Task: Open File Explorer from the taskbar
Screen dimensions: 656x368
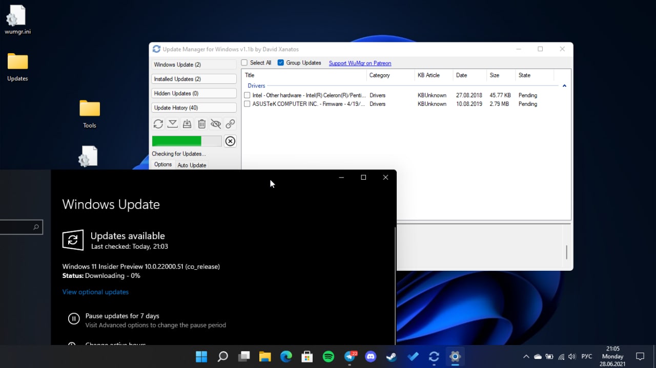Action: [265, 357]
